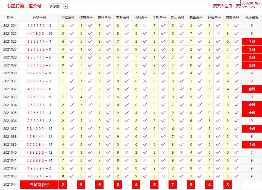Click the 开岸杀号 column header
Screen dimensions: 262x190
click(x=214, y=18)
